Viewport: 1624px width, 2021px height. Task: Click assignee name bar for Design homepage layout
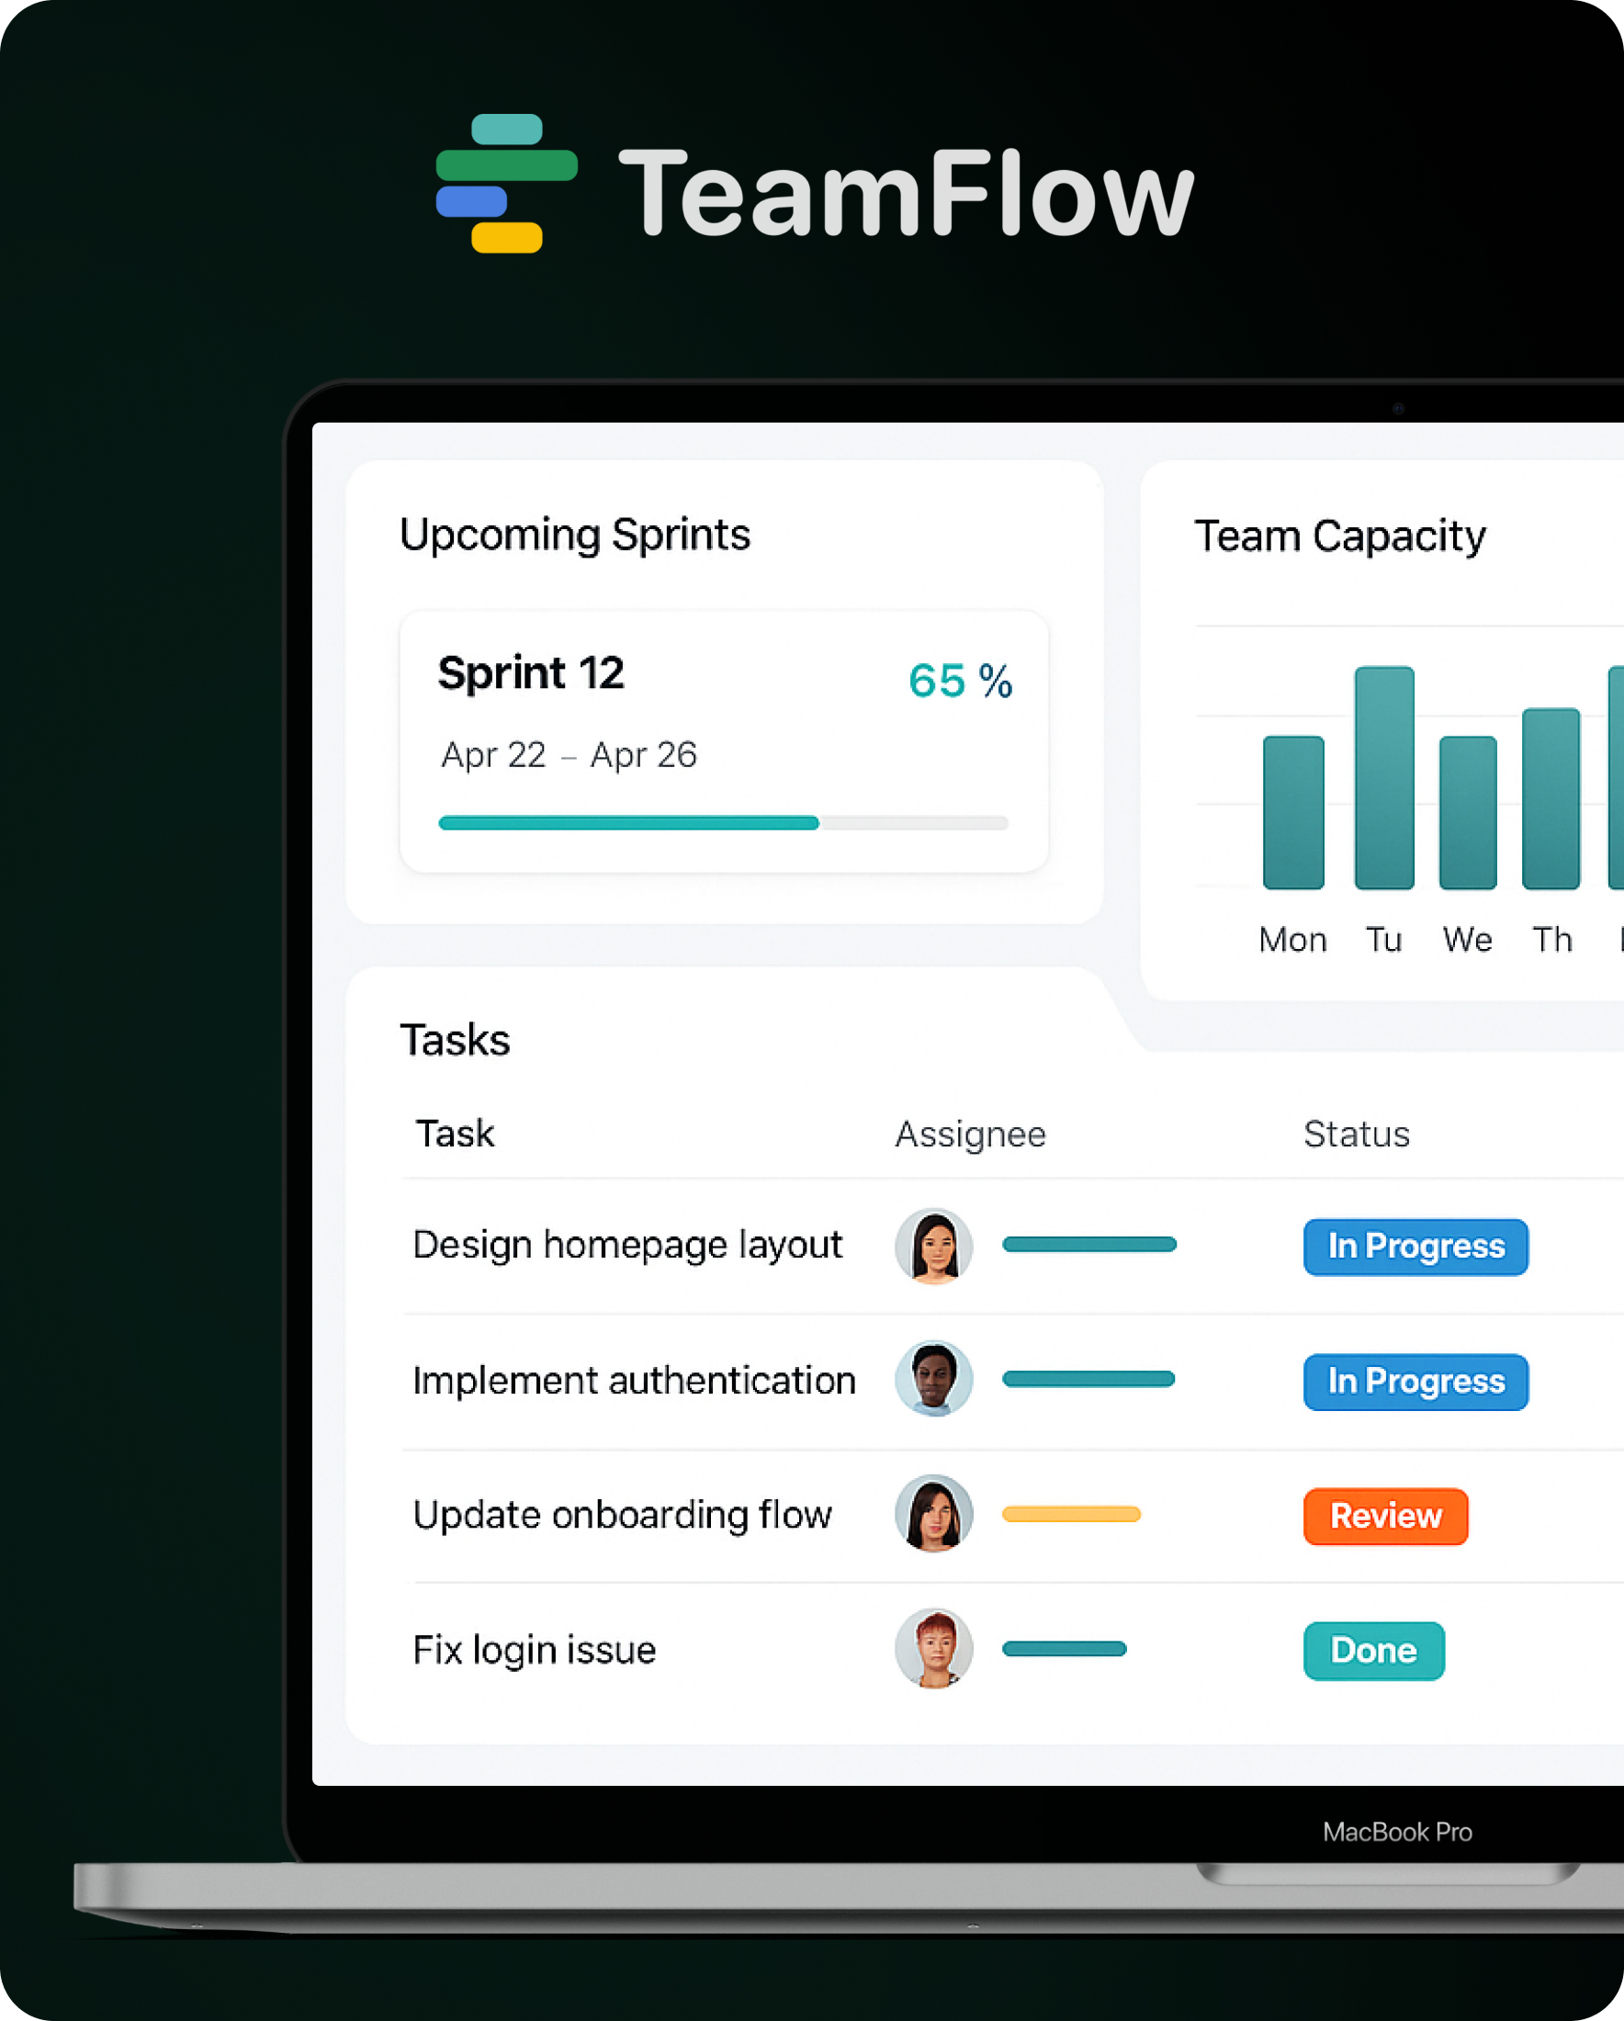pos(1088,1244)
